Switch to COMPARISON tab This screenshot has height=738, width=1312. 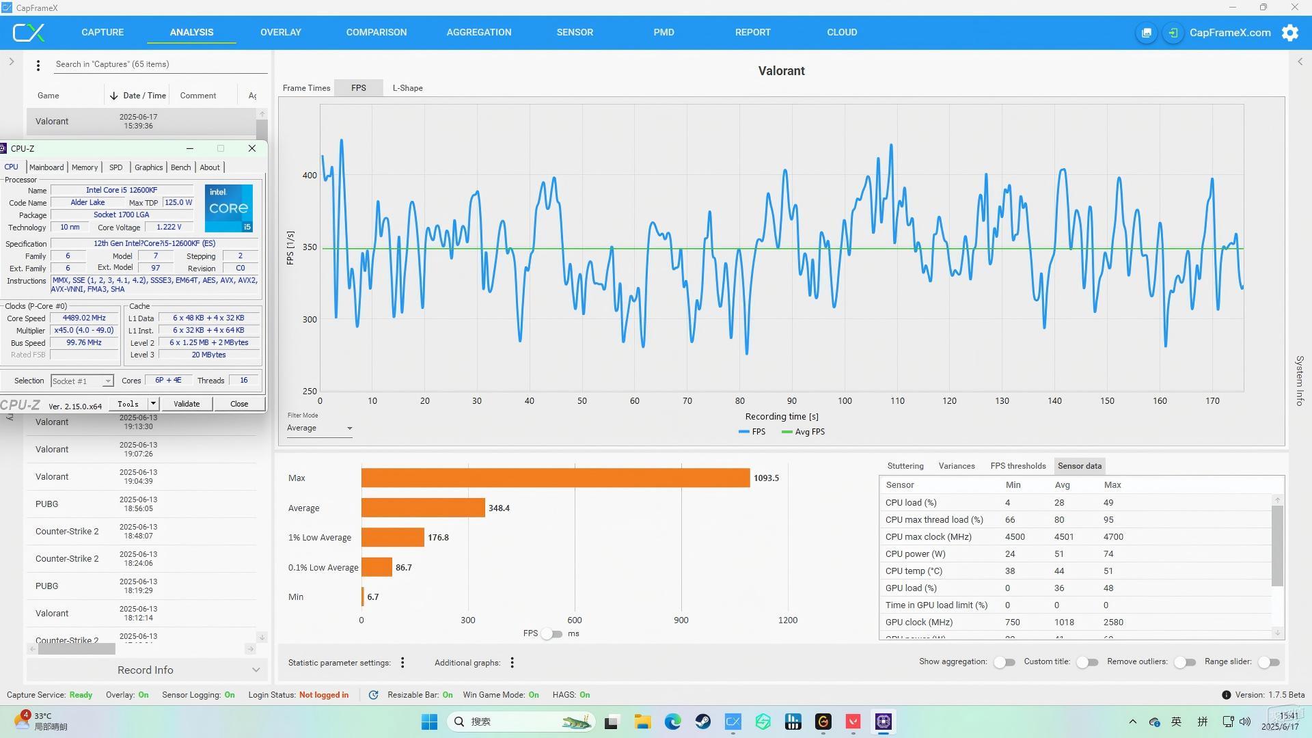tap(377, 32)
